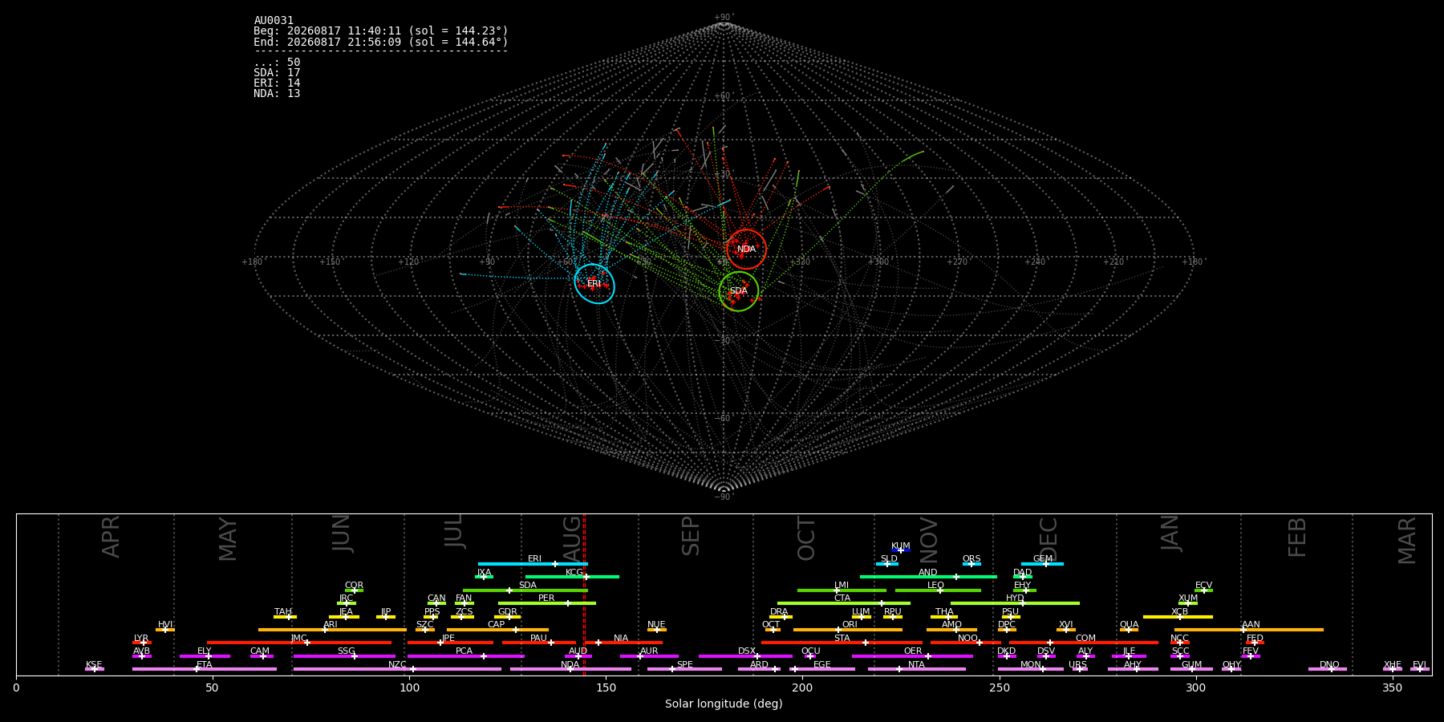Click the SDA: 17 count text
This screenshot has height=722, width=1444.
point(277,73)
